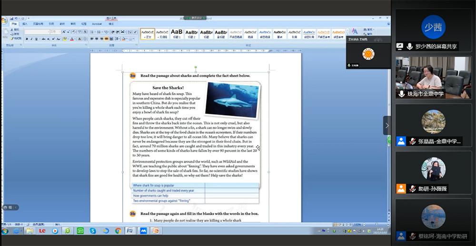The height and width of the screenshot is (246, 476).
Task: Open Chrome from the Windows taskbar
Action: [x=118, y=231]
